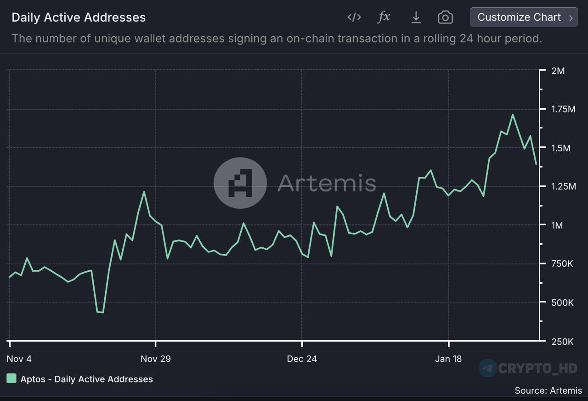
Task: Select the '1.75M' y-axis label
Action: tap(563, 109)
